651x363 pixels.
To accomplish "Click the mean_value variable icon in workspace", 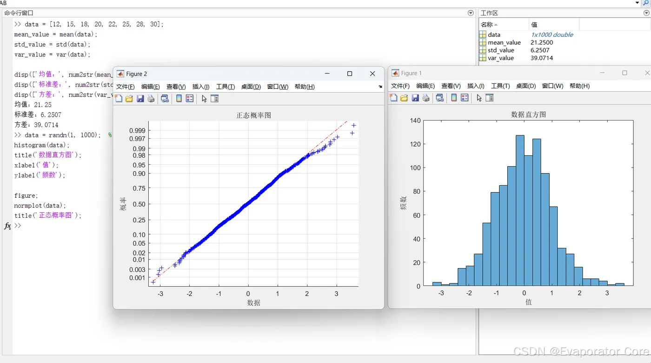I will pyautogui.click(x=483, y=42).
